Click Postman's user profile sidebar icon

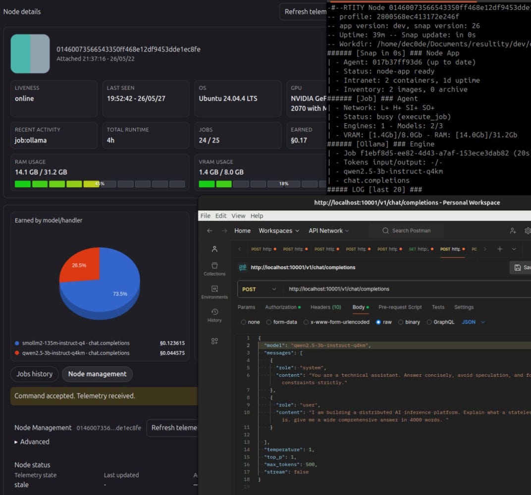(x=214, y=249)
